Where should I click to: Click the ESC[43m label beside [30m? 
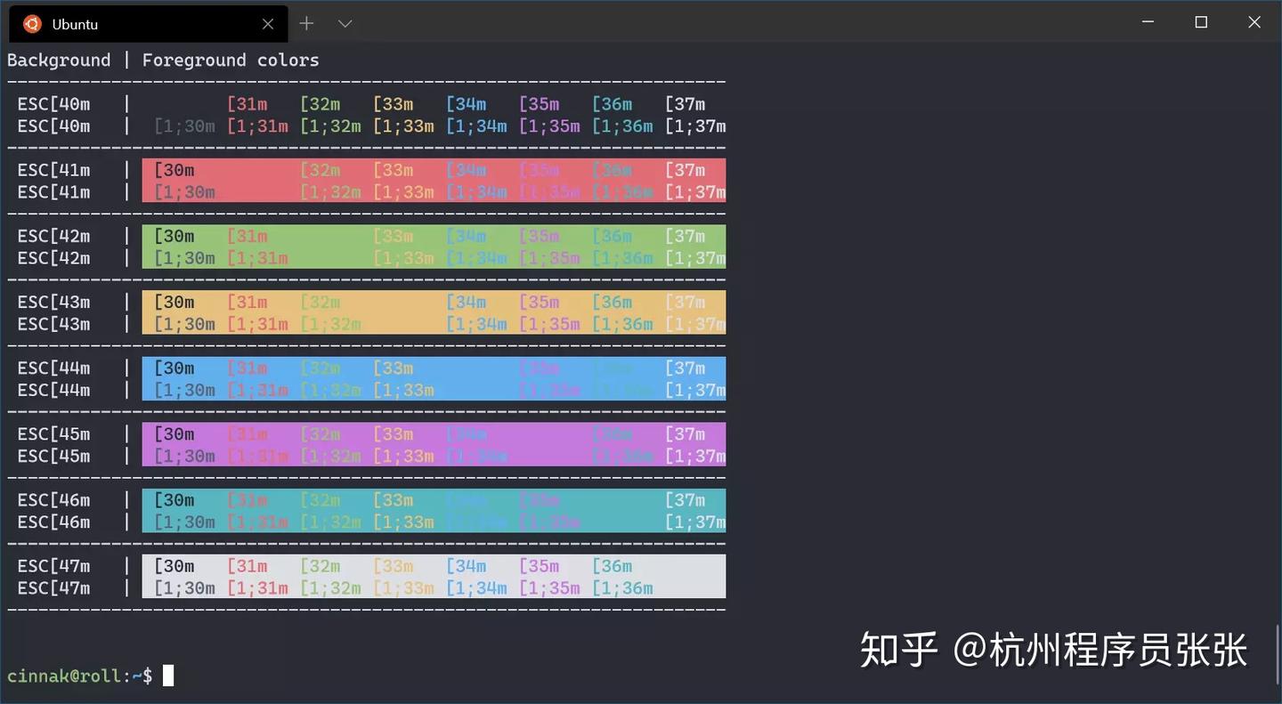[x=53, y=302]
